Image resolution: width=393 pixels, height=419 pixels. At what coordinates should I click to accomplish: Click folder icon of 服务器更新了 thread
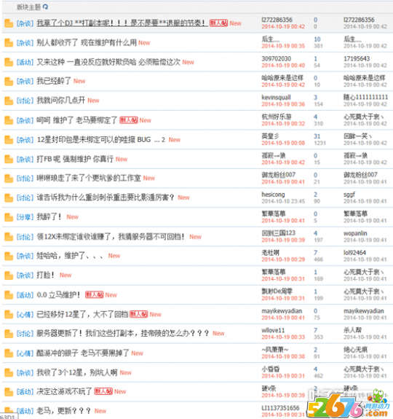[9, 334]
